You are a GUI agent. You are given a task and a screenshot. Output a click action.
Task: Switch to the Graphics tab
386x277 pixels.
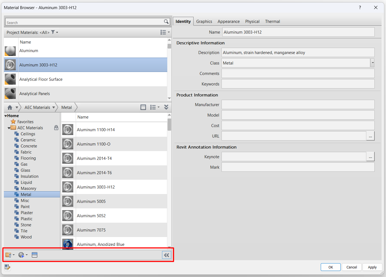click(204, 21)
